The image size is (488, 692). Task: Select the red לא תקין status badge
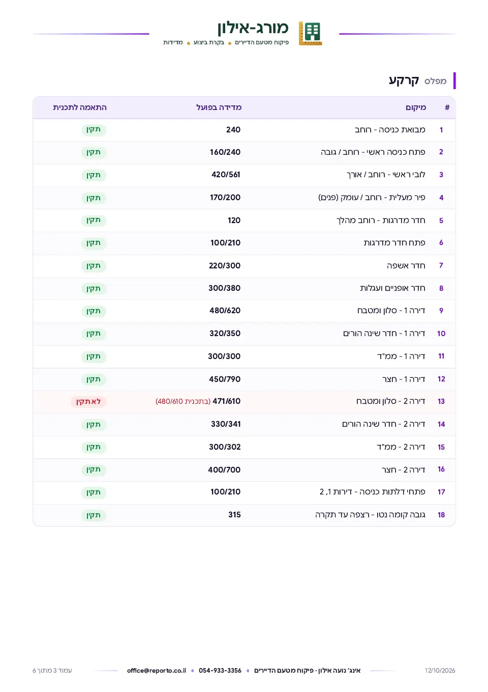coord(88,402)
